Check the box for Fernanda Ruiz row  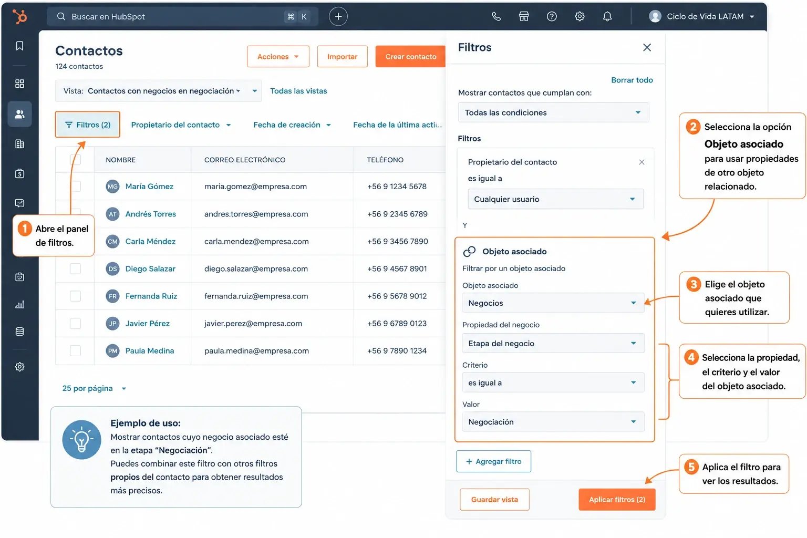coord(75,296)
